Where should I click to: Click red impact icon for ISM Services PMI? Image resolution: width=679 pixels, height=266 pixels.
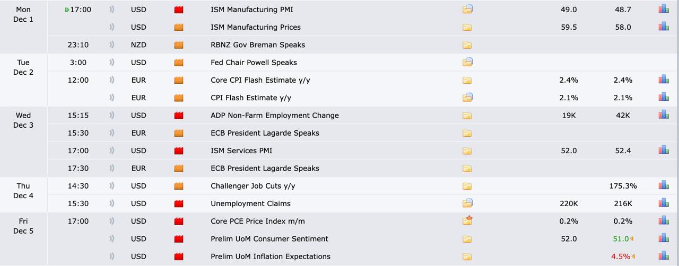[179, 151]
